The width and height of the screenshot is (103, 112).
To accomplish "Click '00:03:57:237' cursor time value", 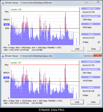I will tap(89, 38).
